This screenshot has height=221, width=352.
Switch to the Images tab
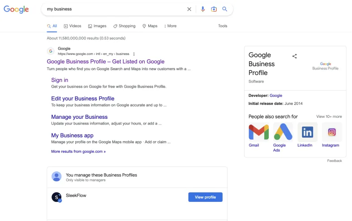click(x=97, y=26)
